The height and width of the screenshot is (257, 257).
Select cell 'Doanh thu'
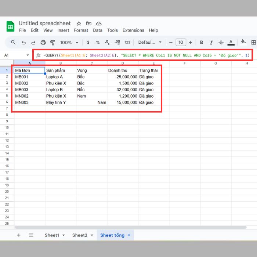point(123,70)
